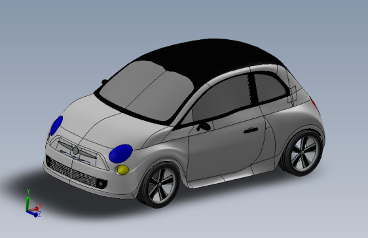
Task: Select the red tail light at the rear
Action: (x=315, y=104)
